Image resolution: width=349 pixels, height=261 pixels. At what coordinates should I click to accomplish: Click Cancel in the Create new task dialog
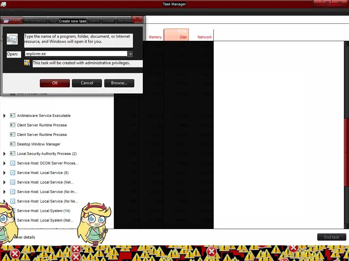pyautogui.click(x=87, y=83)
